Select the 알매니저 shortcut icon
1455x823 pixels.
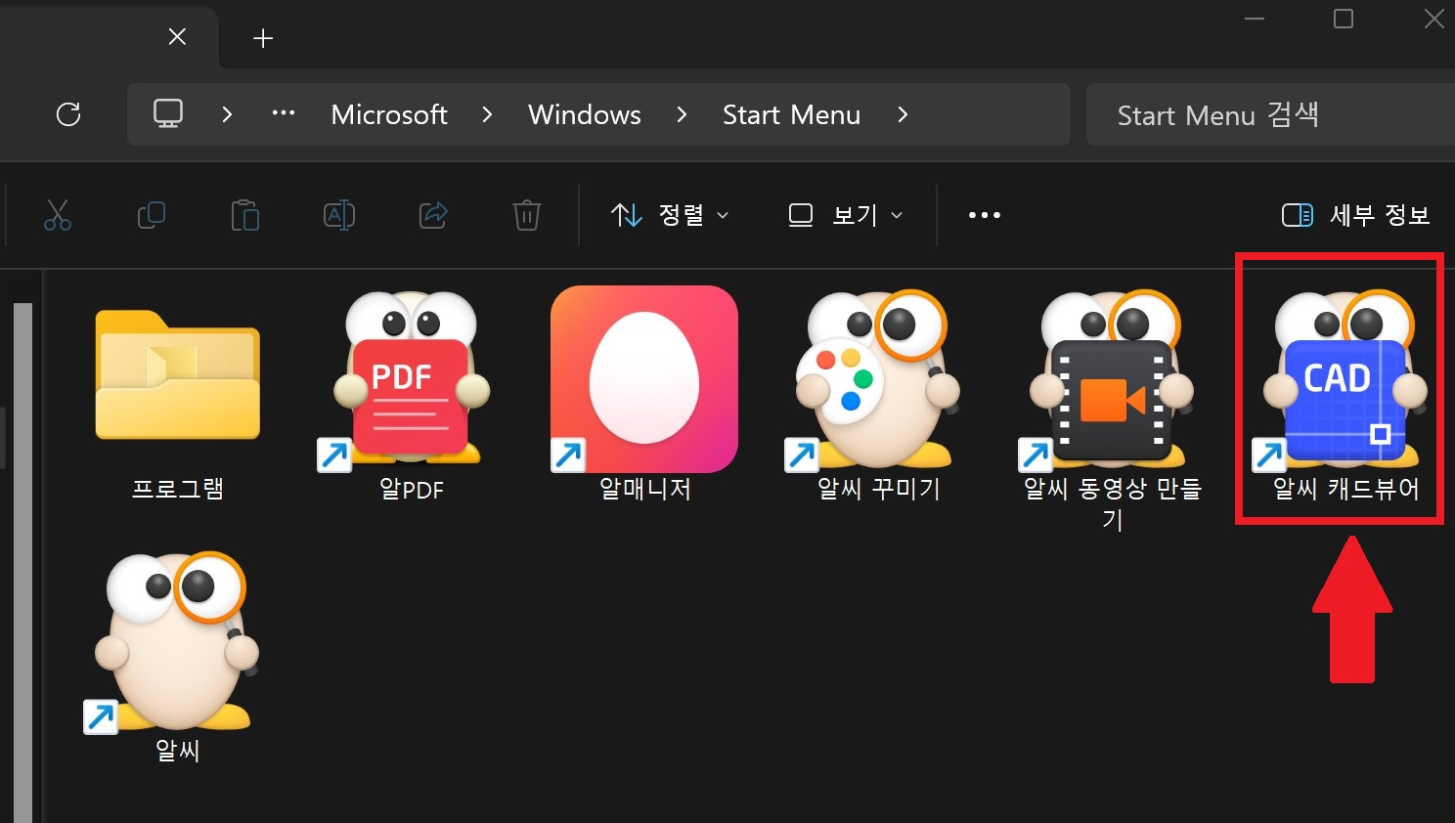pos(644,379)
